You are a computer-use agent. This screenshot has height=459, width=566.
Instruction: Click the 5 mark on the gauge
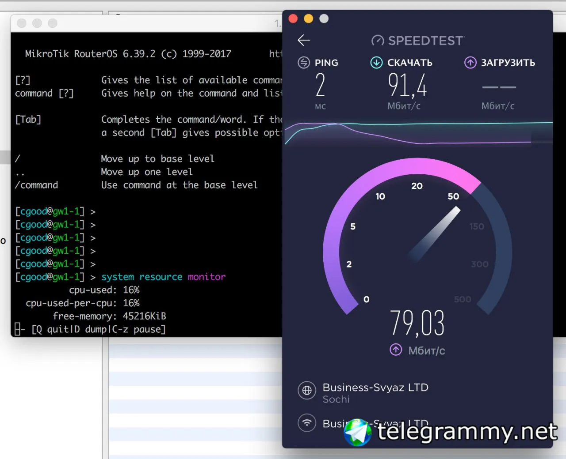click(353, 226)
